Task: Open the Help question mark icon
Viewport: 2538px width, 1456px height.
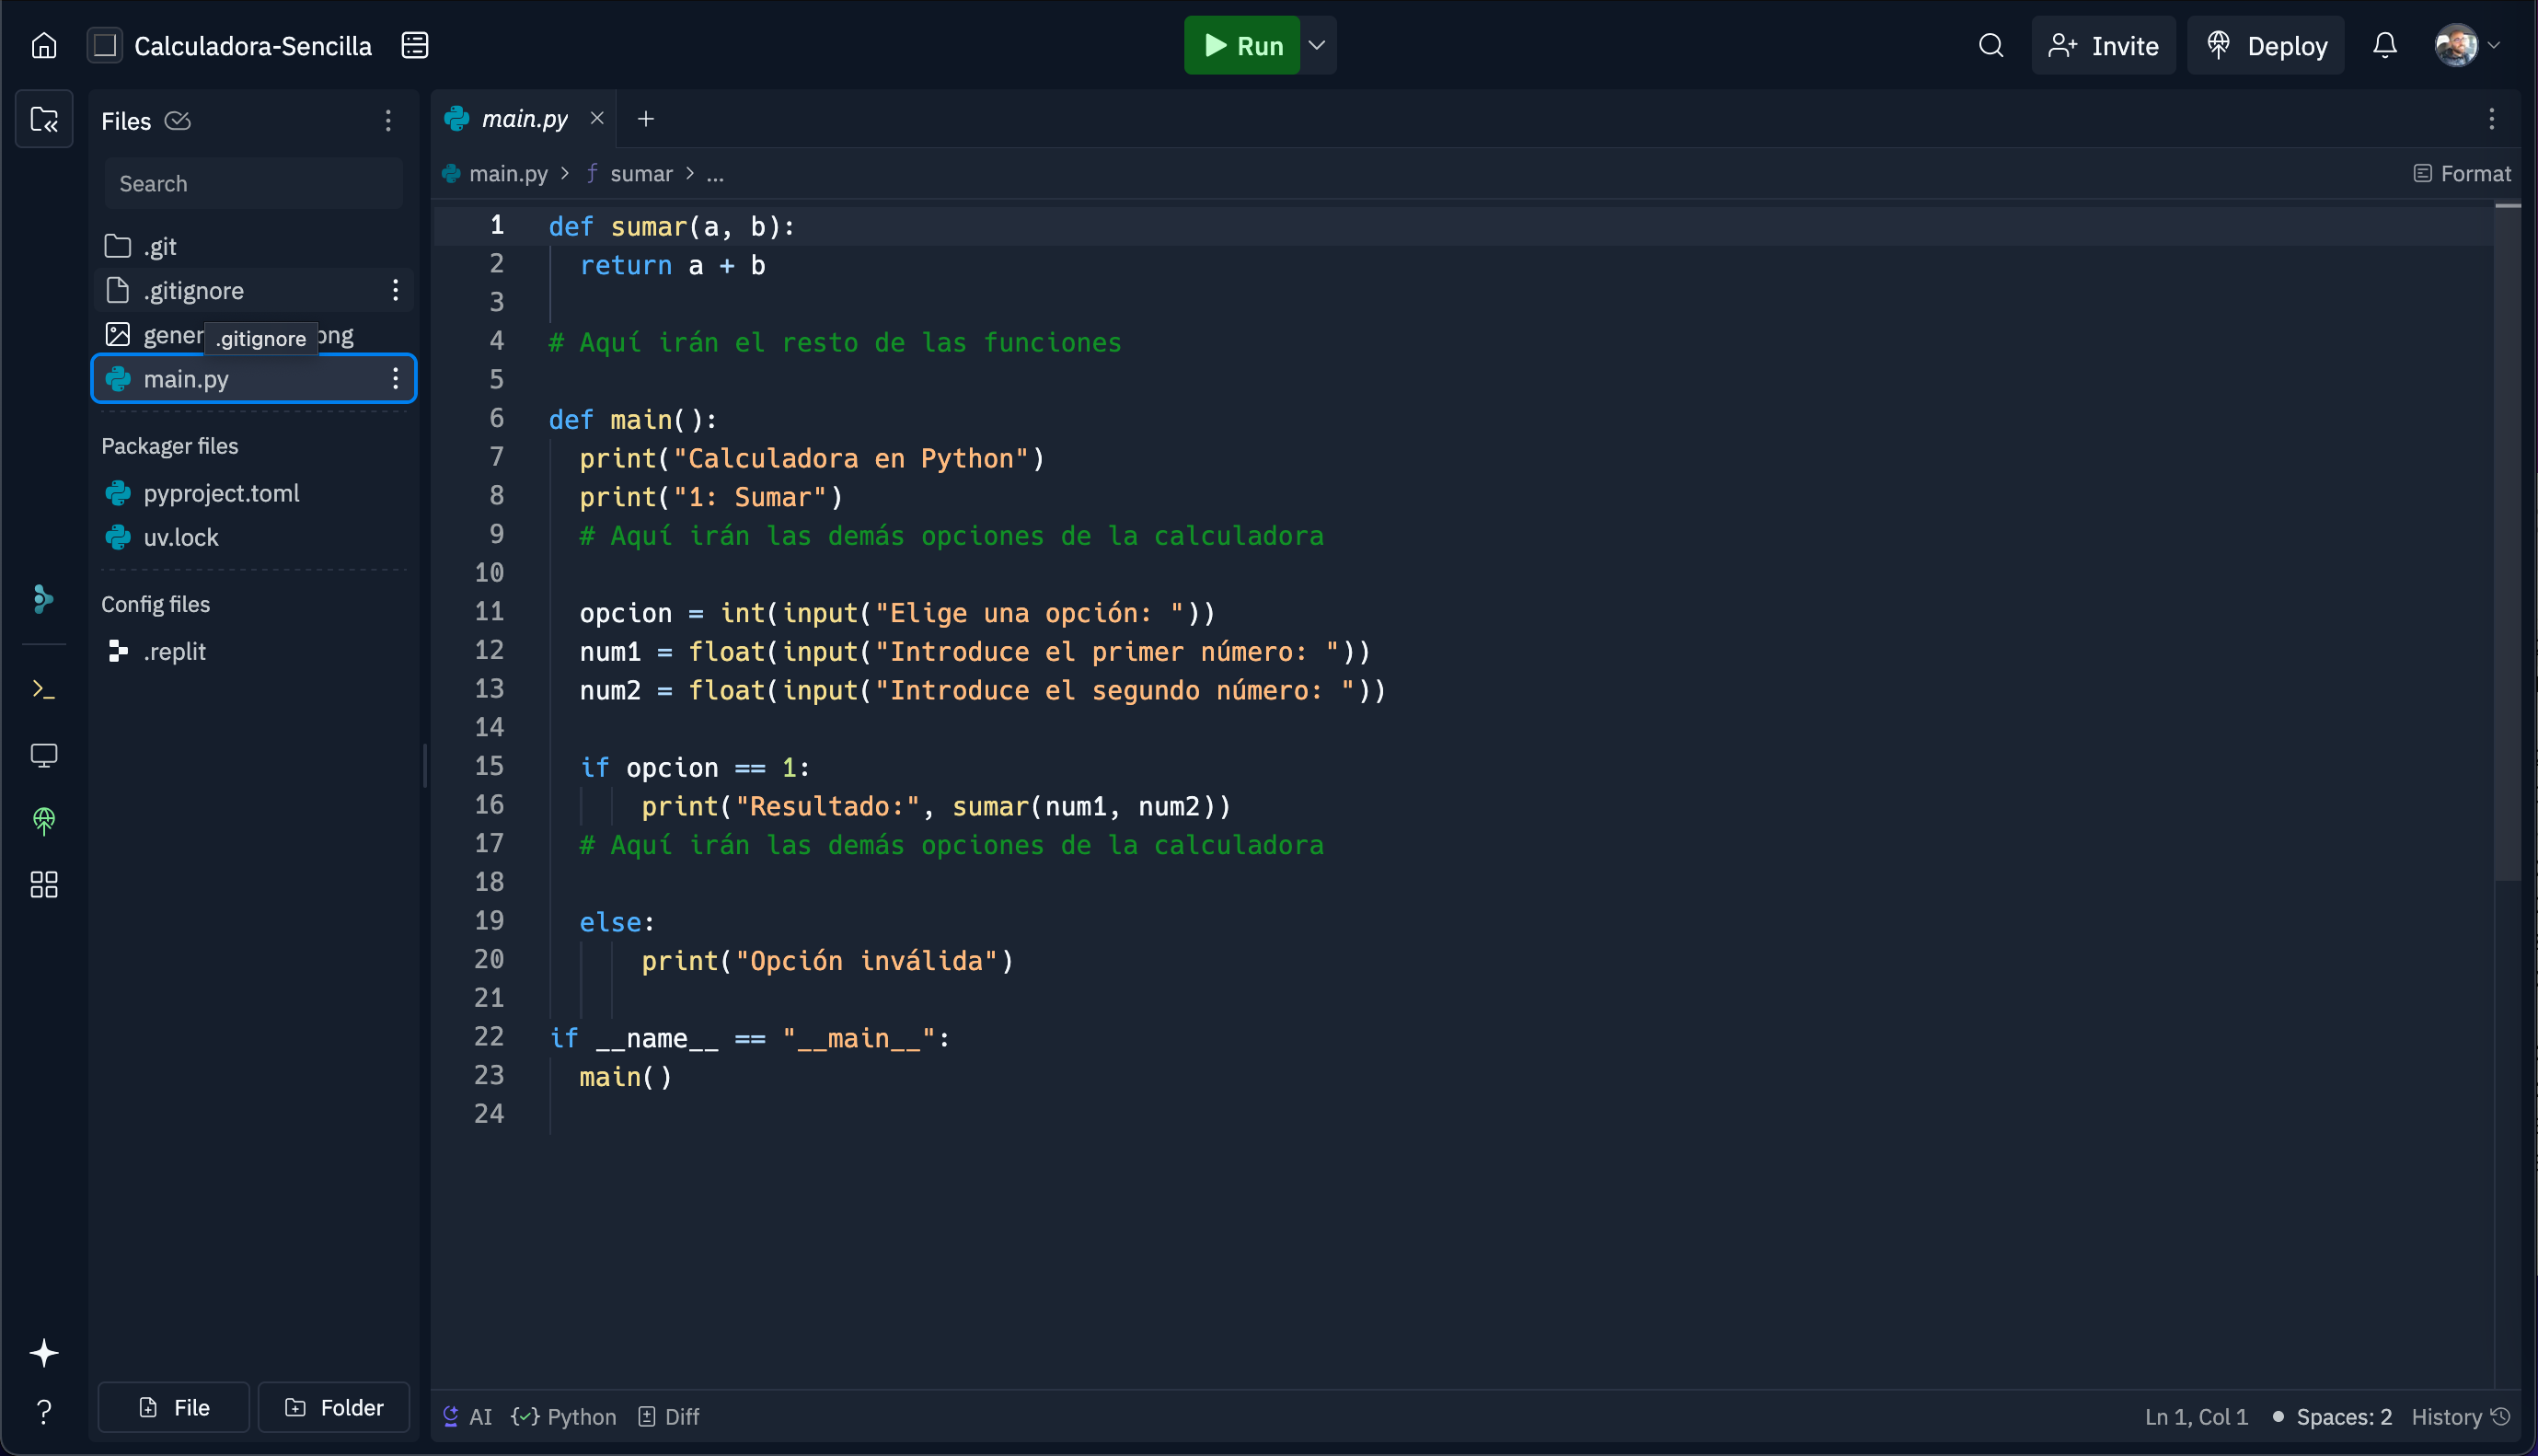Action: [x=44, y=1411]
